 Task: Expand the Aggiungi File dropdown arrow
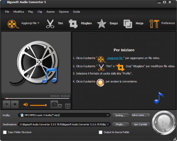(x=38, y=23)
